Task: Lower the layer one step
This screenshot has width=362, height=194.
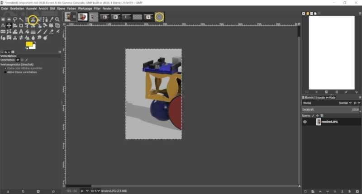Action: (x=327, y=191)
